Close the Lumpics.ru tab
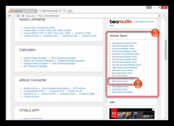The image size is (174, 126). [35, 11]
